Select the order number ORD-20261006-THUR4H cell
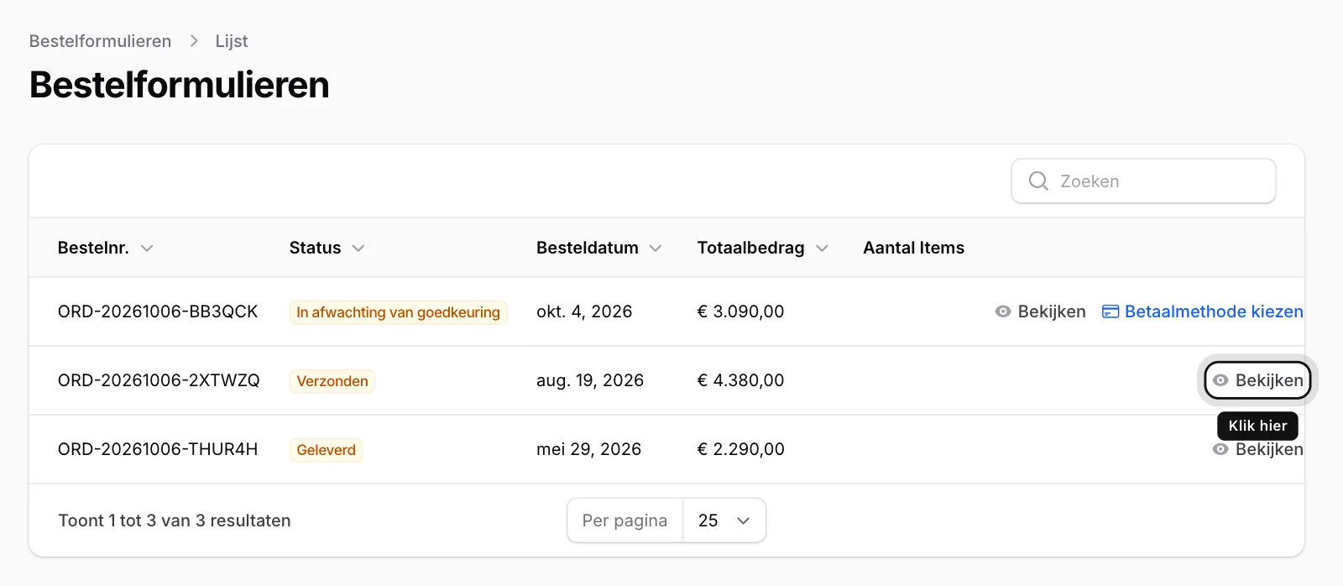 click(x=158, y=449)
